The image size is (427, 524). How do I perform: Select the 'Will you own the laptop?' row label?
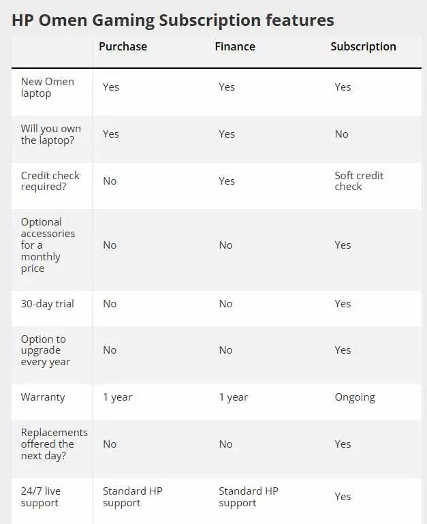coord(51,134)
